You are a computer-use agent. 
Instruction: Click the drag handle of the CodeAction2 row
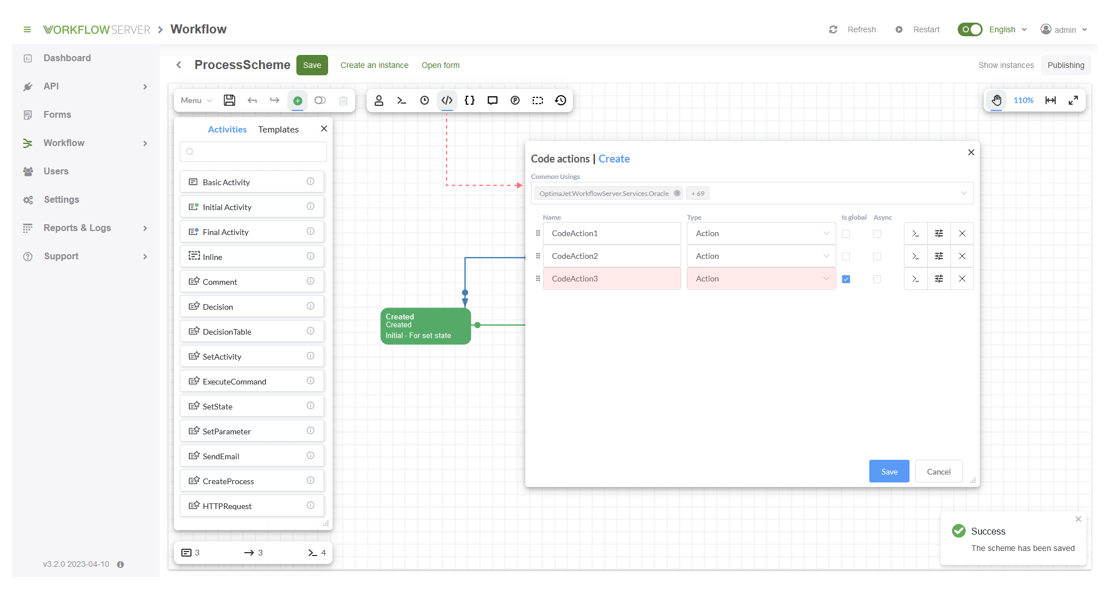(538, 256)
